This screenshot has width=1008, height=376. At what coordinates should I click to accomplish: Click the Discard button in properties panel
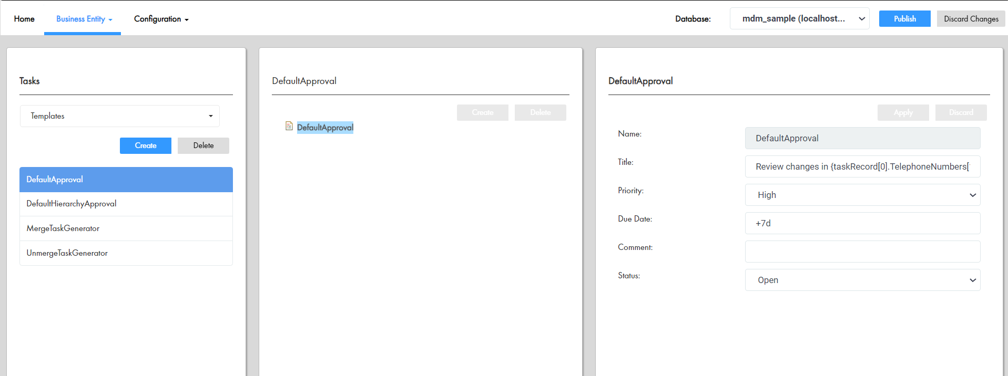pos(961,112)
